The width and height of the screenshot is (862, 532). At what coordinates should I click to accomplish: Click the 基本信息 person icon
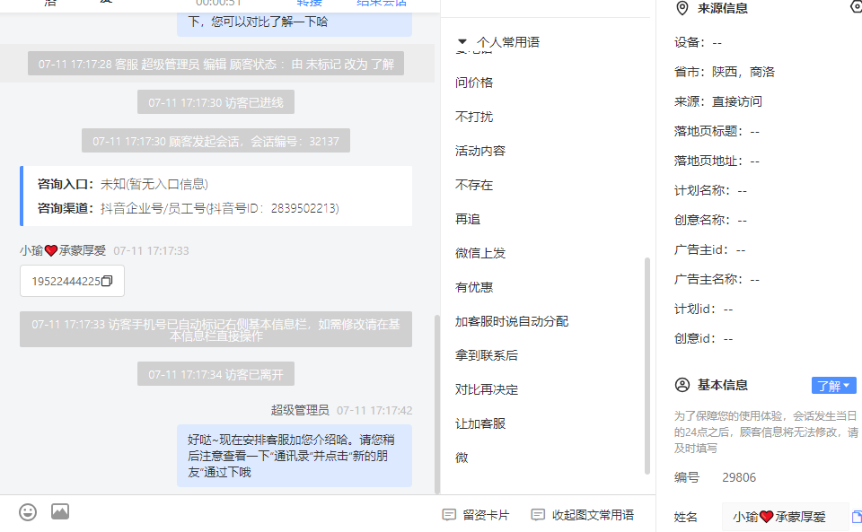click(x=682, y=385)
